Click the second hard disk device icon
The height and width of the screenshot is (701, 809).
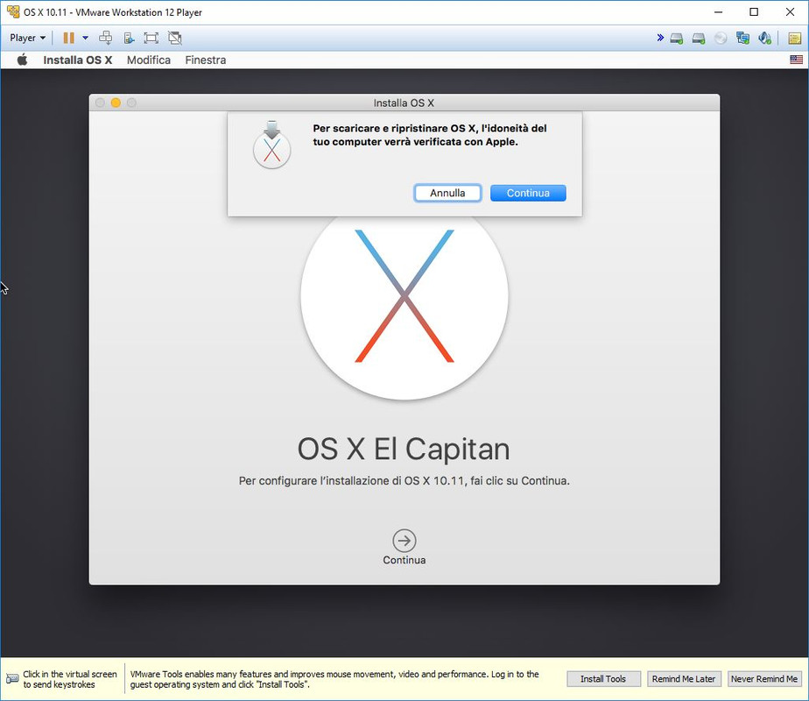(699, 39)
